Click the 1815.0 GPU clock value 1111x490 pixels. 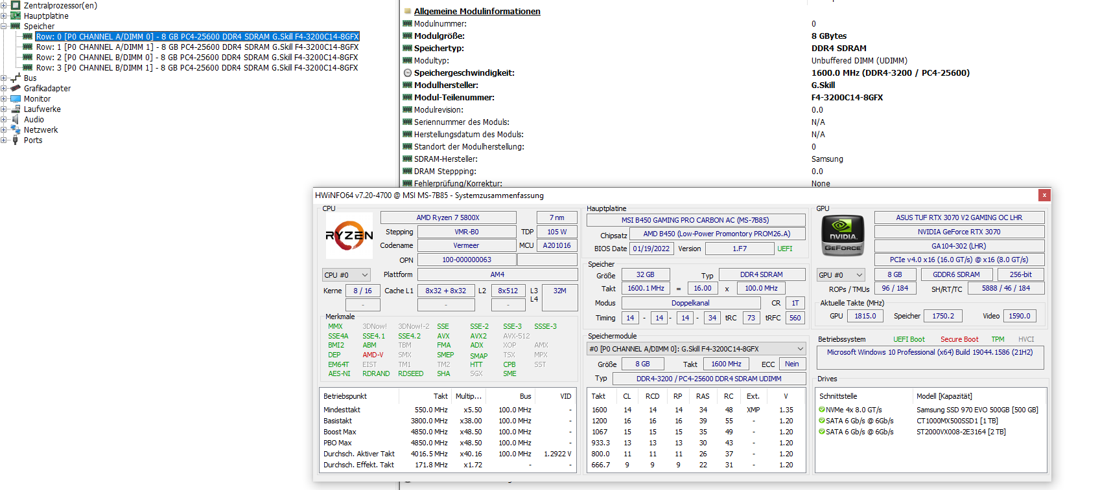coord(865,316)
